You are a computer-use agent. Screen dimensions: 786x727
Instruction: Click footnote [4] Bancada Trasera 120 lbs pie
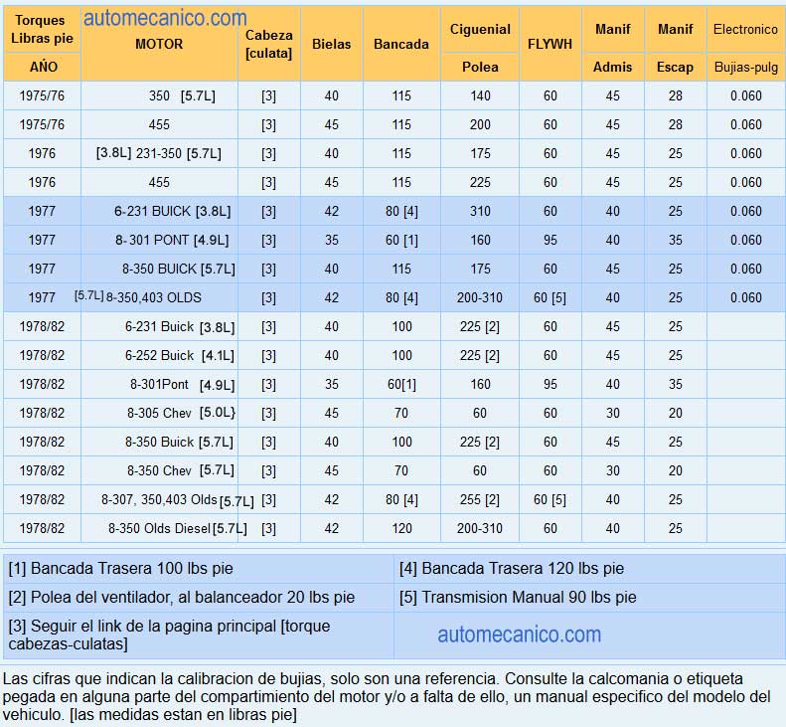512,569
